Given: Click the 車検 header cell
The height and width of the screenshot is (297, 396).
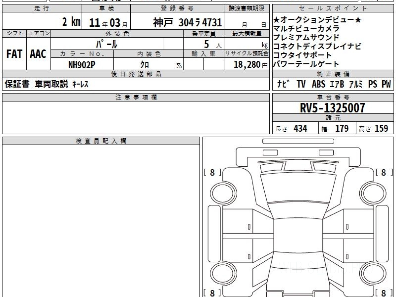Looking at the screenshot, I should point(106,9).
